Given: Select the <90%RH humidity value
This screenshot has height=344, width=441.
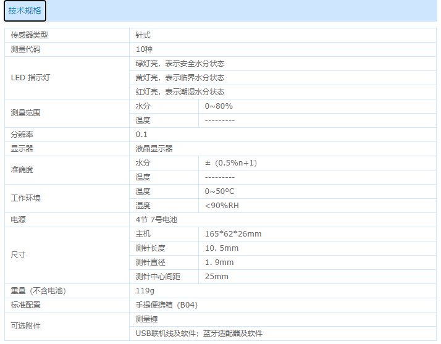Looking at the screenshot, I should [x=222, y=206].
